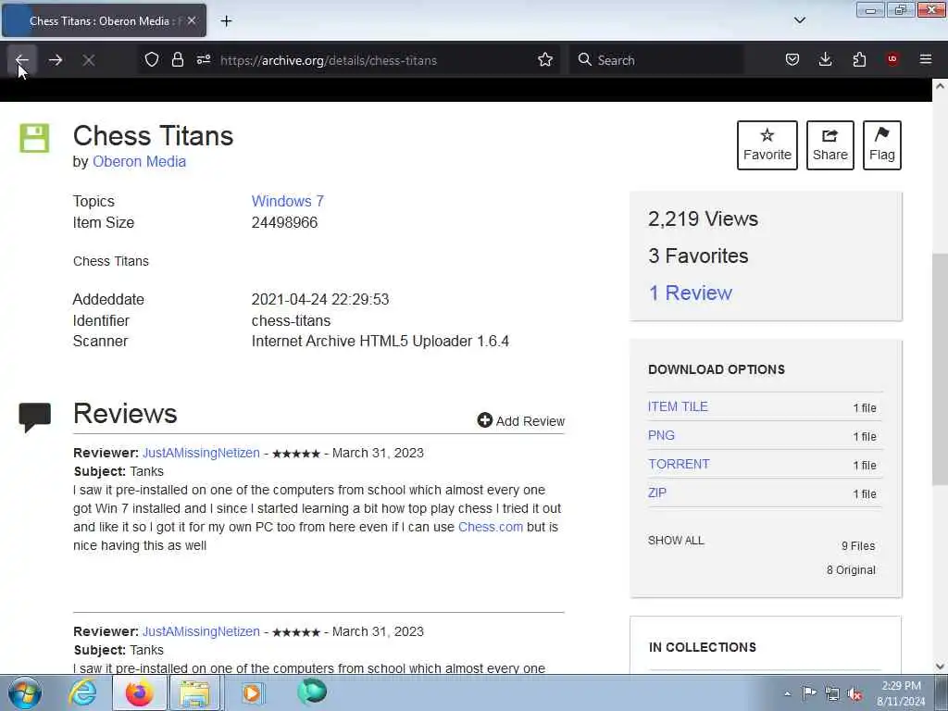Click the network tray icon
This screenshot has width=948, height=711.
click(832, 694)
